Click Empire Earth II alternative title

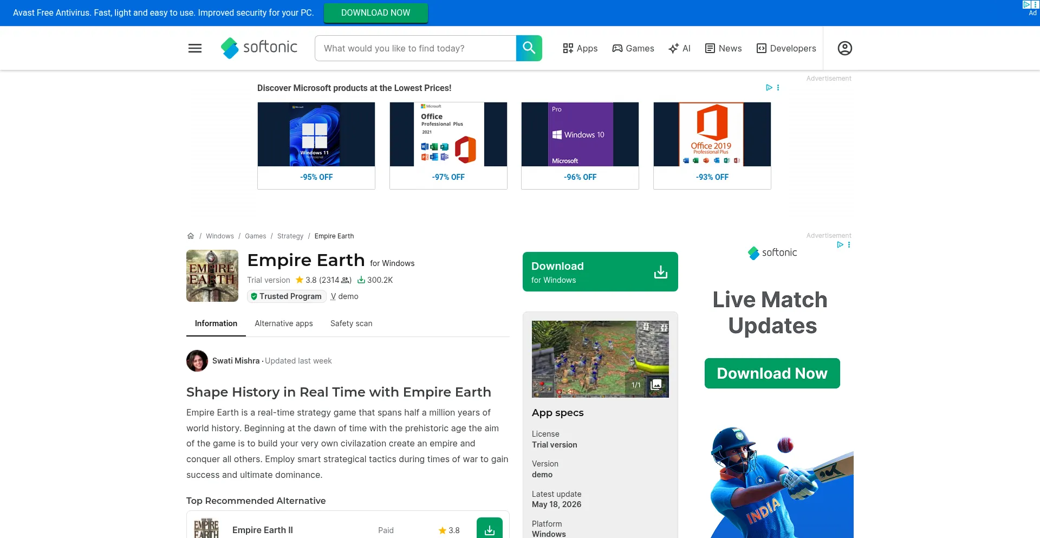263,530
